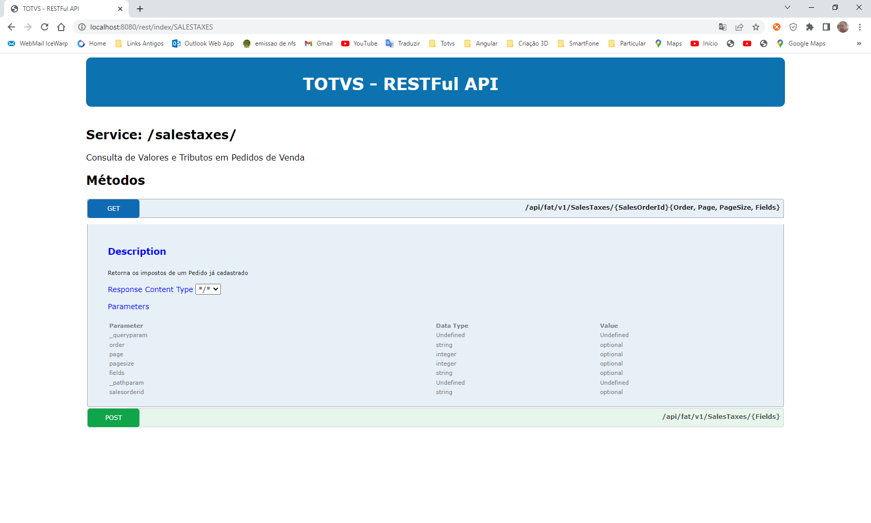This screenshot has width=871, height=523.
Task: Click the order parameter name
Action: point(117,345)
